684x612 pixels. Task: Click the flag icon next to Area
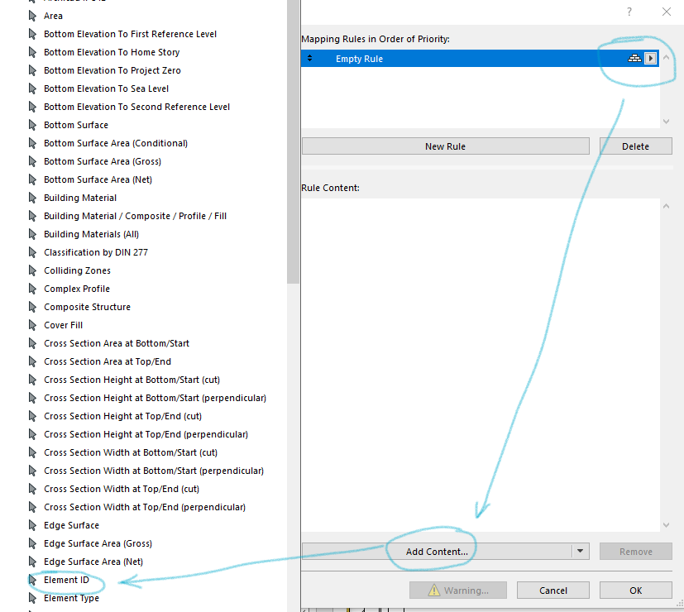tap(30, 16)
